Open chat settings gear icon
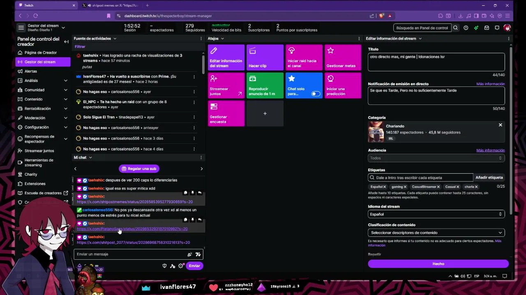The width and height of the screenshot is (526, 295). (x=181, y=266)
